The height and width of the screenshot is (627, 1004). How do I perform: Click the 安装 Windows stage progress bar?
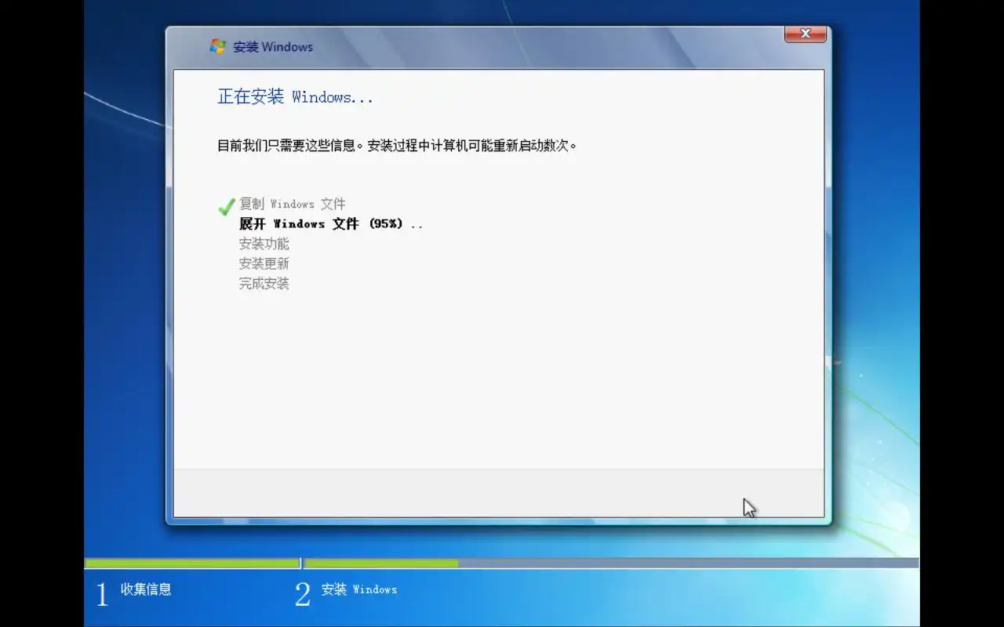[611, 563]
